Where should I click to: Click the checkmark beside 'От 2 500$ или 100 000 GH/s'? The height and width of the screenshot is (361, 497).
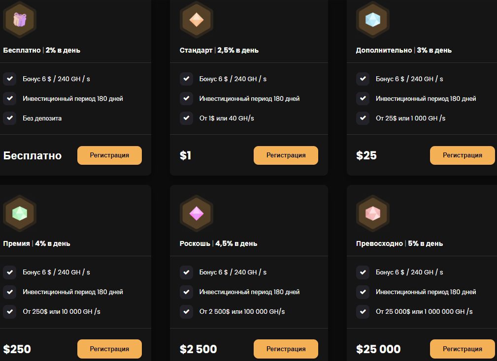[186, 311]
